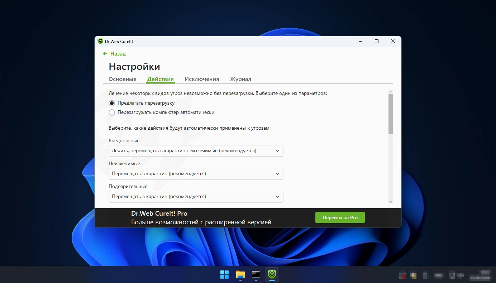Viewport: 496px width, 283px height.
Task: Click the Вредоносные label
Action: click(x=124, y=141)
